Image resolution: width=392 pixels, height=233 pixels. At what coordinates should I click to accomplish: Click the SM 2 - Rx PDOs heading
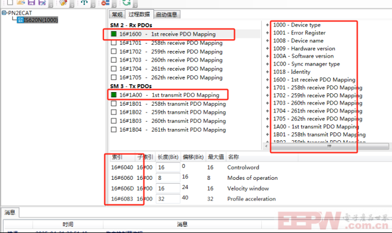(131, 25)
